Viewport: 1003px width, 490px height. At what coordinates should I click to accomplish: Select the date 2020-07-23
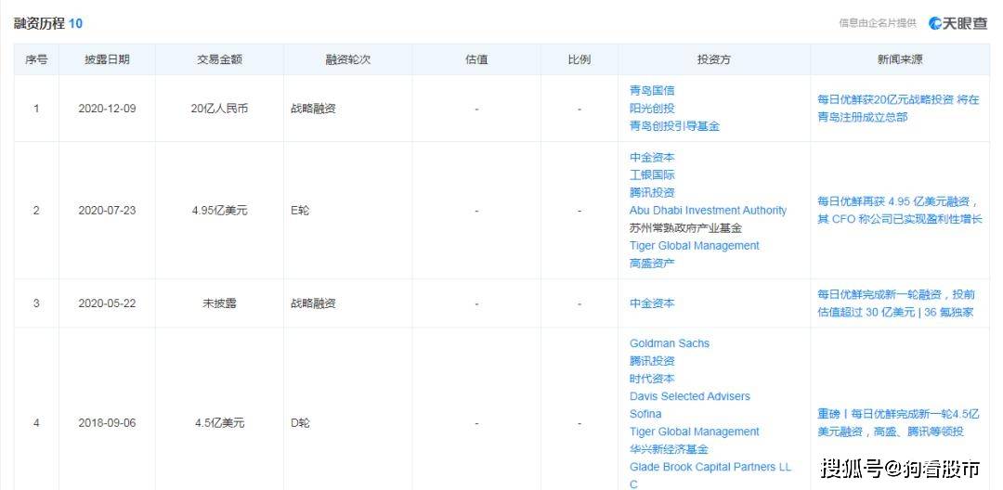pos(107,210)
